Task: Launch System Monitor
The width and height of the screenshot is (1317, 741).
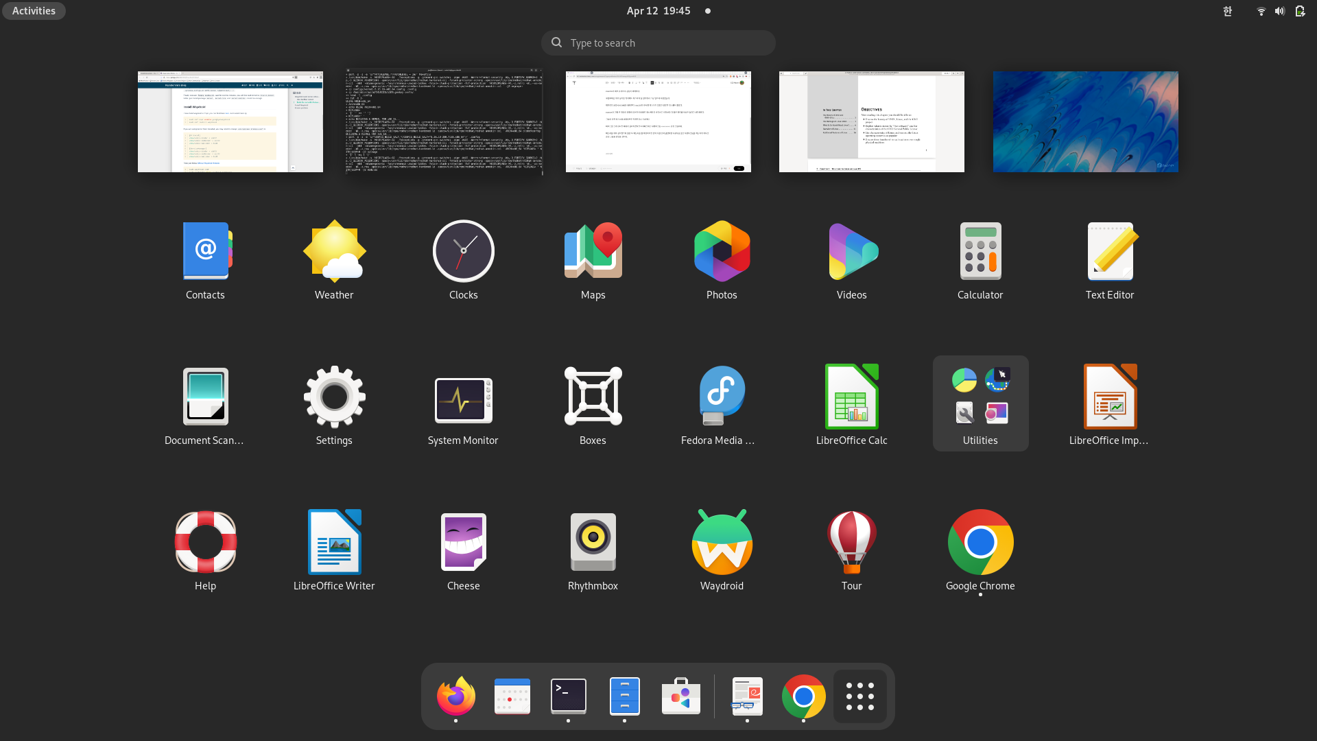Action: coord(464,405)
